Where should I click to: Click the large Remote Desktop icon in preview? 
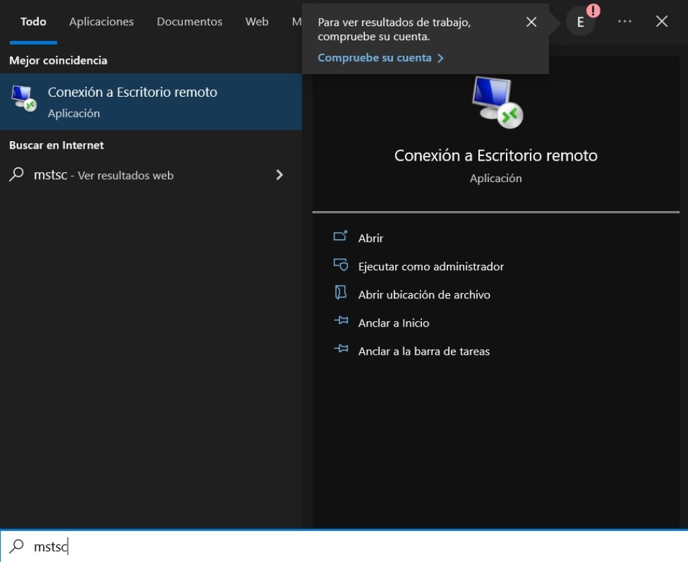coord(496,102)
